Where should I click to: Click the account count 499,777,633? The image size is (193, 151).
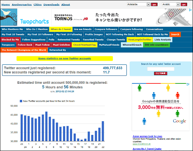(112, 68)
